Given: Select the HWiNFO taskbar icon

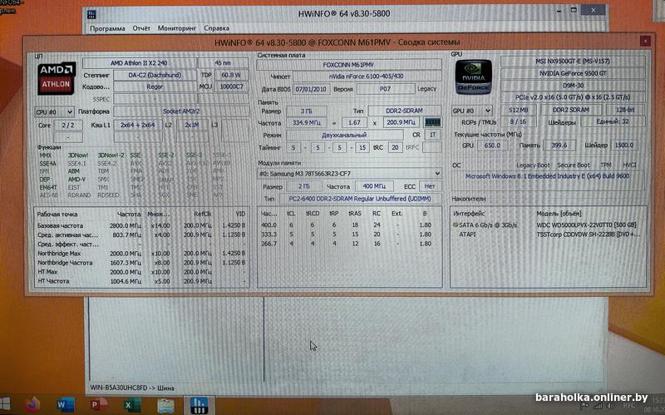Looking at the screenshot, I should pos(199,405).
